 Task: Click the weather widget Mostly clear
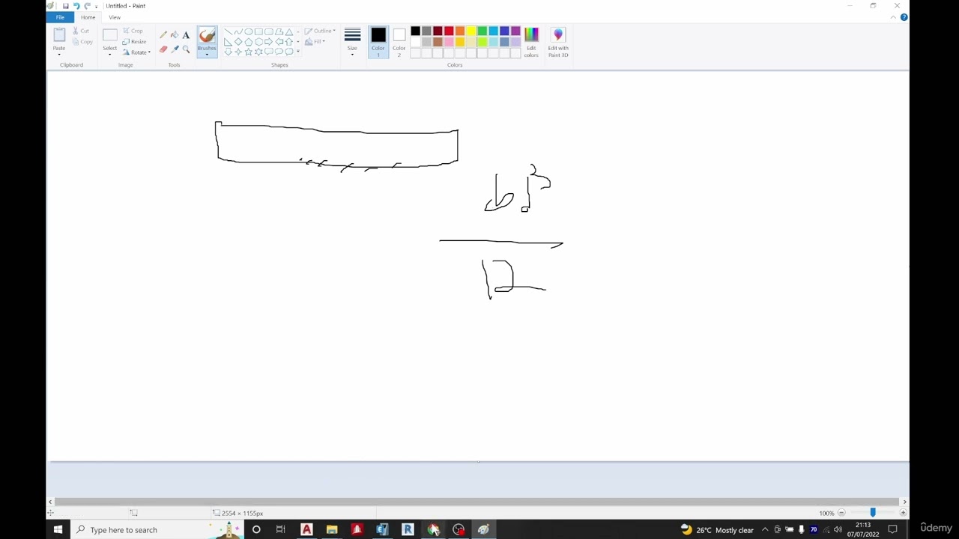click(717, 529)
